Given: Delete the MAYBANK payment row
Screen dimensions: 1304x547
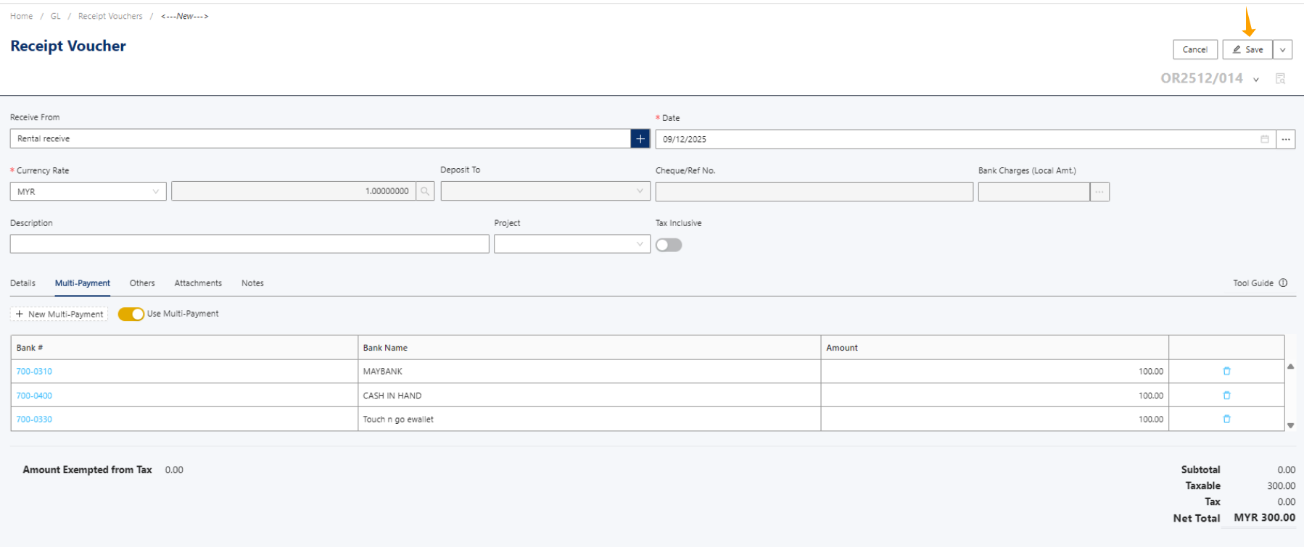Looking at the screenshot, I should click(x=1226, y=371).
